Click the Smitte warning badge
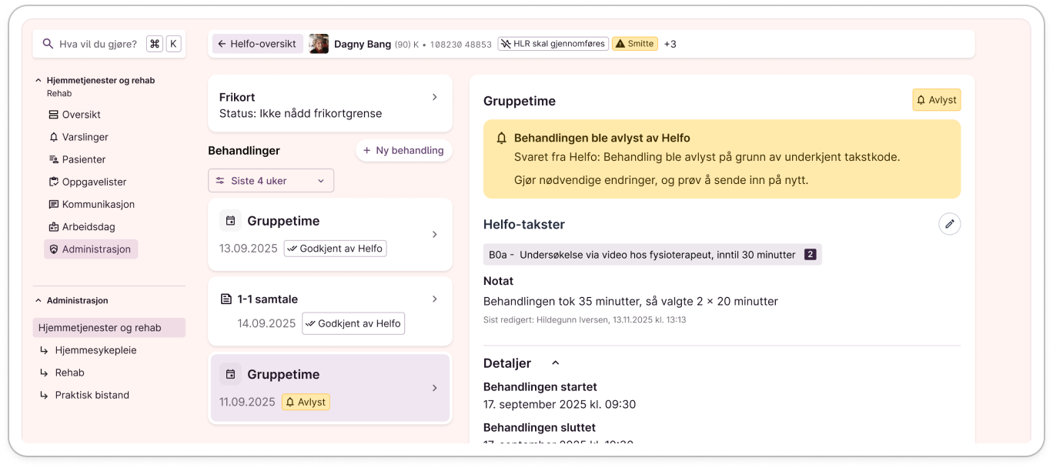This screenshot has width=1053, height=468. 634,44
